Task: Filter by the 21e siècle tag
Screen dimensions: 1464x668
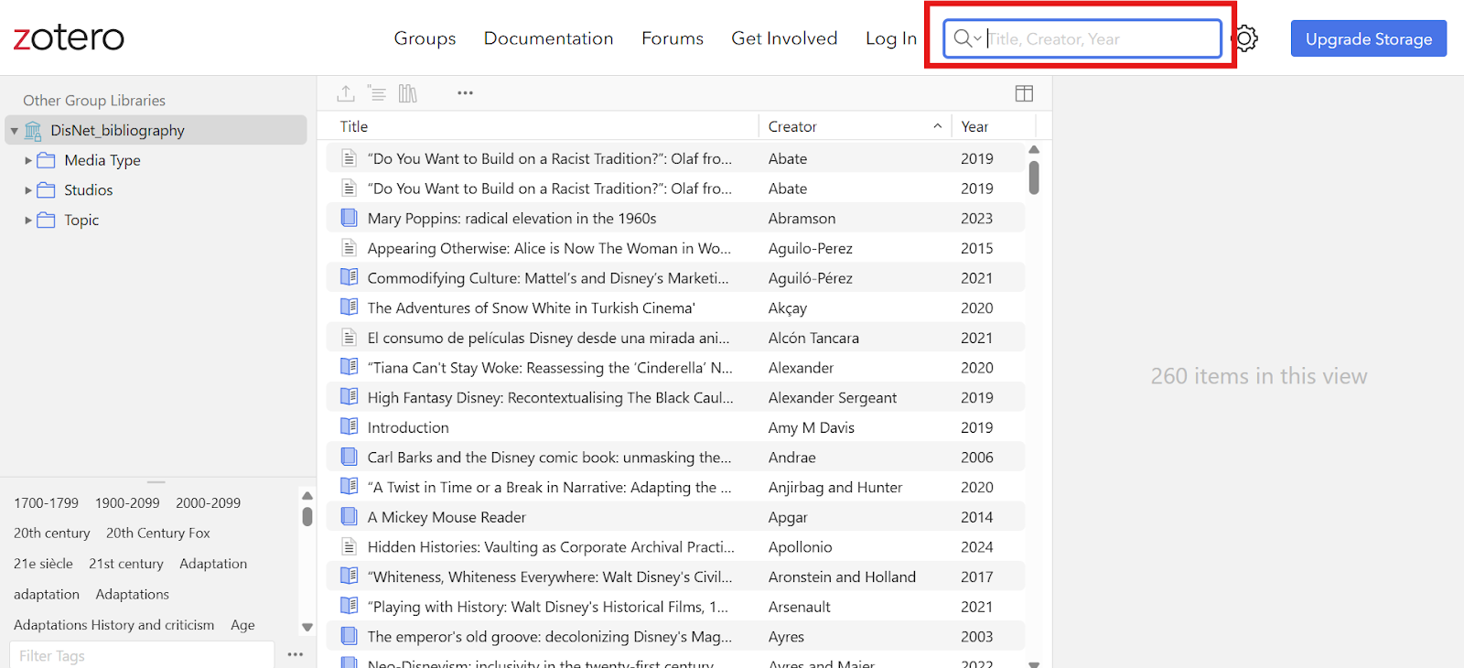Action: 43,564
